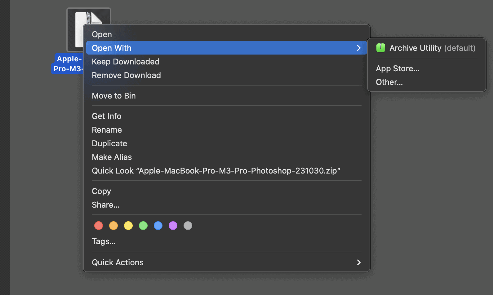Apply the yellow color tag

tap(128, 226)
